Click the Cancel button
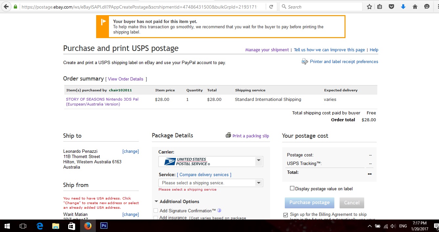Image resolution: width=439 pixels, height=232 pixels. [352, 203]
